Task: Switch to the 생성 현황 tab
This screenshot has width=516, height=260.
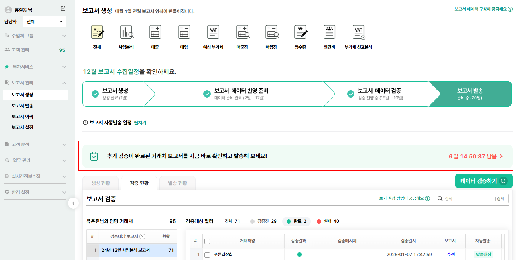Action: click(101, 183)
